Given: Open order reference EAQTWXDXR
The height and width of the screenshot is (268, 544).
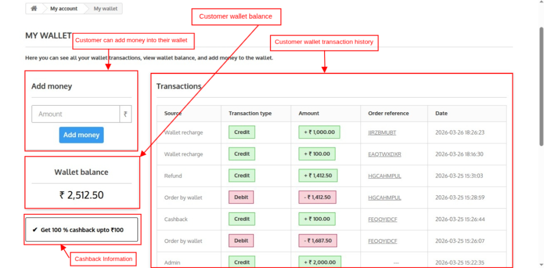Looking at the screenshot, I should tap(384, 154).
